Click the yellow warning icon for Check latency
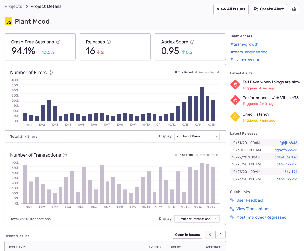Viewport: 304px width, 251px height. [235, 117]
